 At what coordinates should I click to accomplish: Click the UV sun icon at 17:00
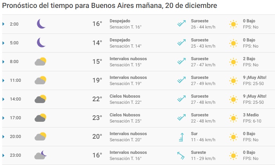pos(233,118)
